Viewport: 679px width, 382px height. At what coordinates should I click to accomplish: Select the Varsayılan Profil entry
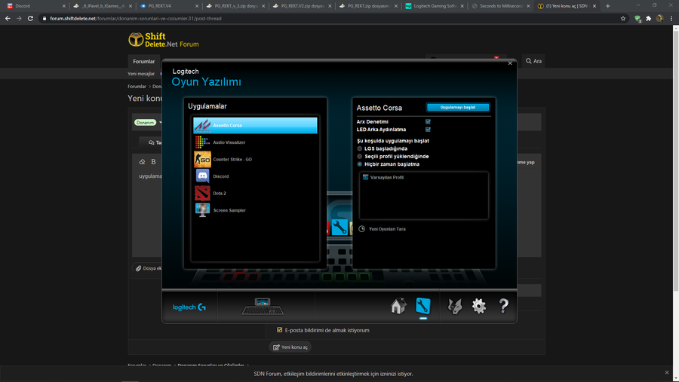(x=386, y=177)
